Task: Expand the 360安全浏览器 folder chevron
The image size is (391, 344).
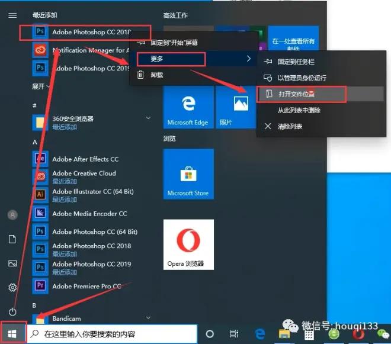Action: click(148, 118)
